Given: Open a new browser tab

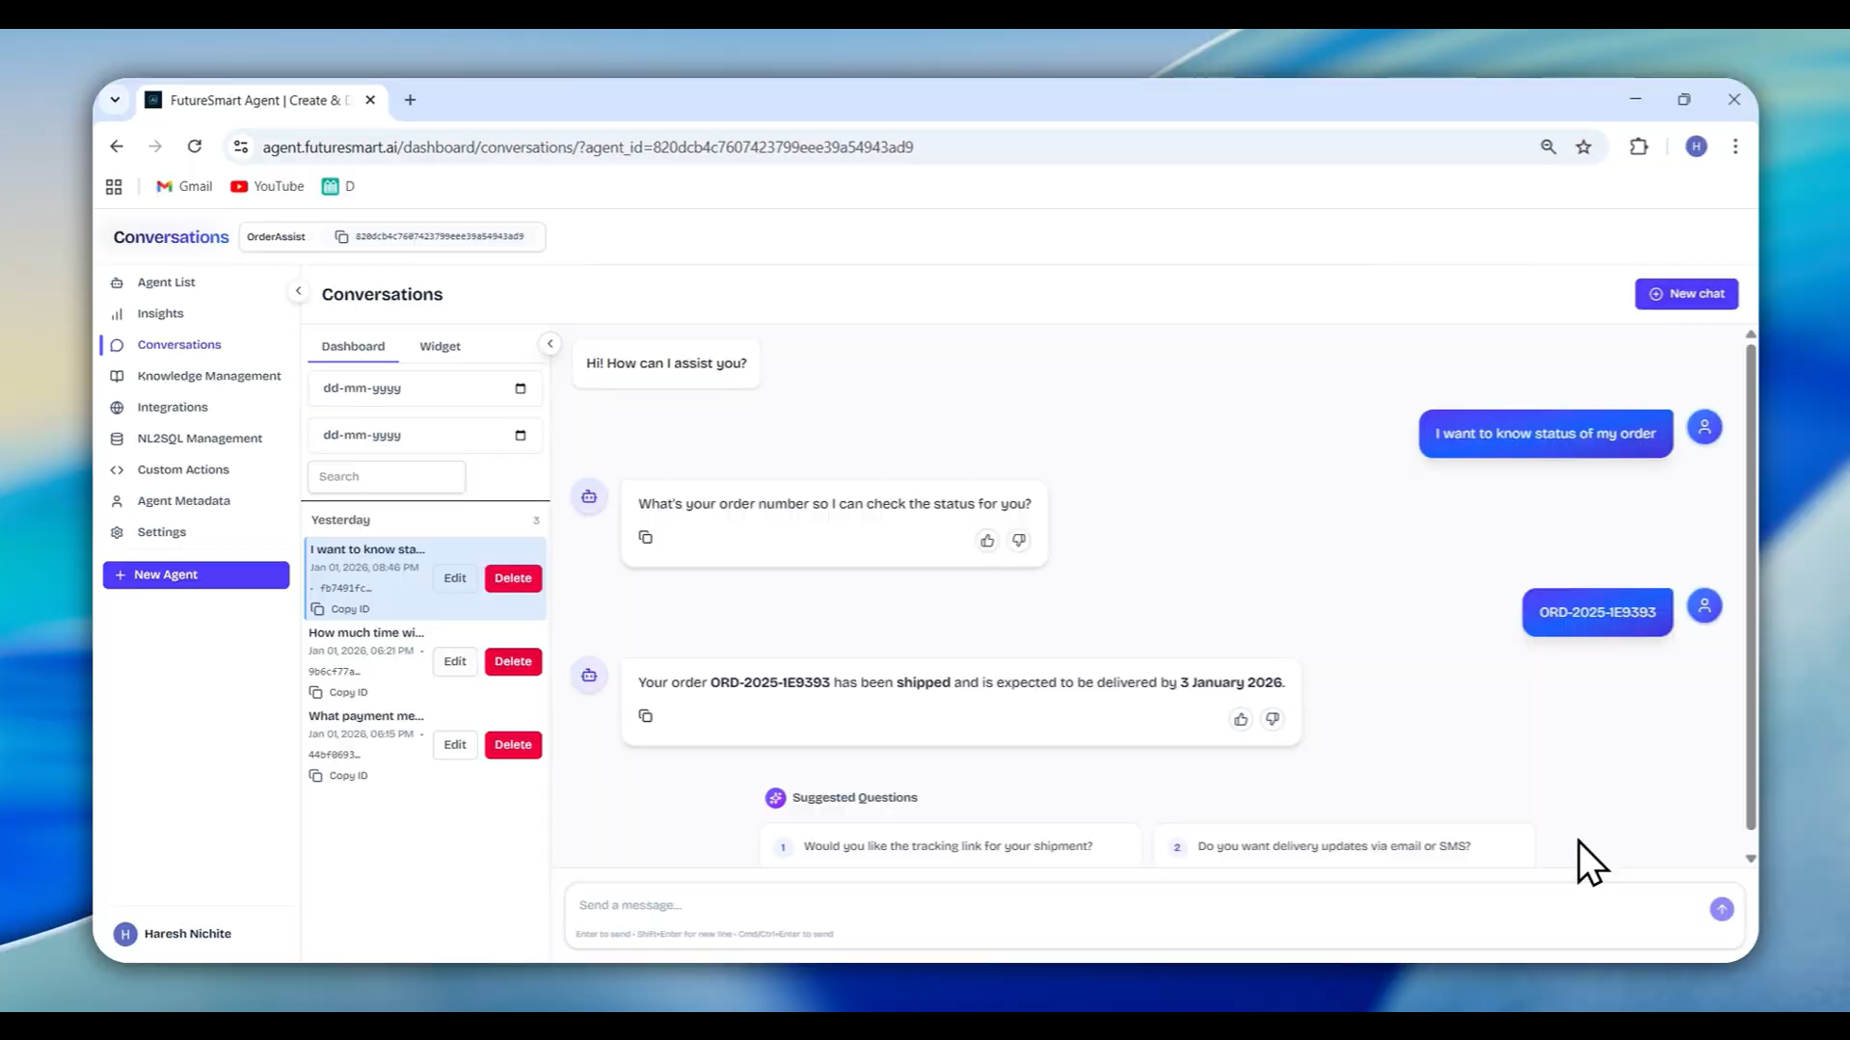Looking at the screenshot, I should pyautogui.click(x=411, y=100).
